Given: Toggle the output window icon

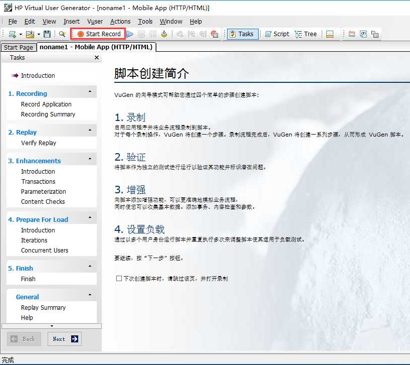Looking at the screenshot, I should pyautogui.click(x=330, y=34).
